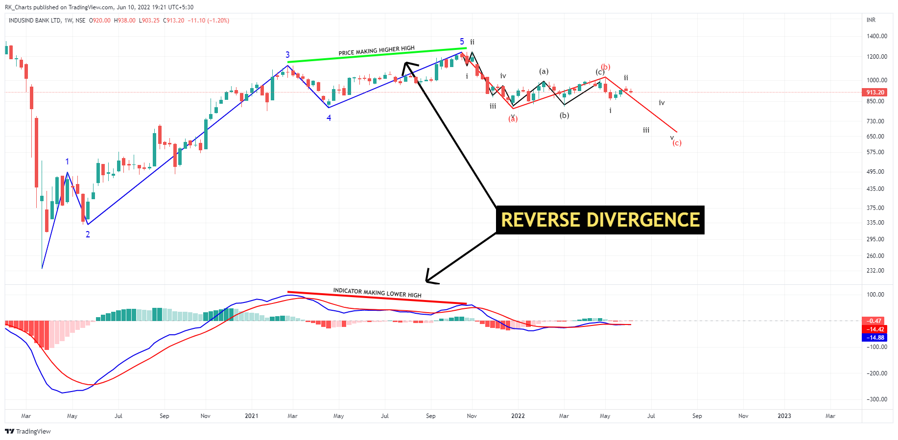The width and height of the screenshot is (898, 440).
Task: Select the INDUSIND BANK LTD, 1W, NSE legend
Action: [47, 21]
